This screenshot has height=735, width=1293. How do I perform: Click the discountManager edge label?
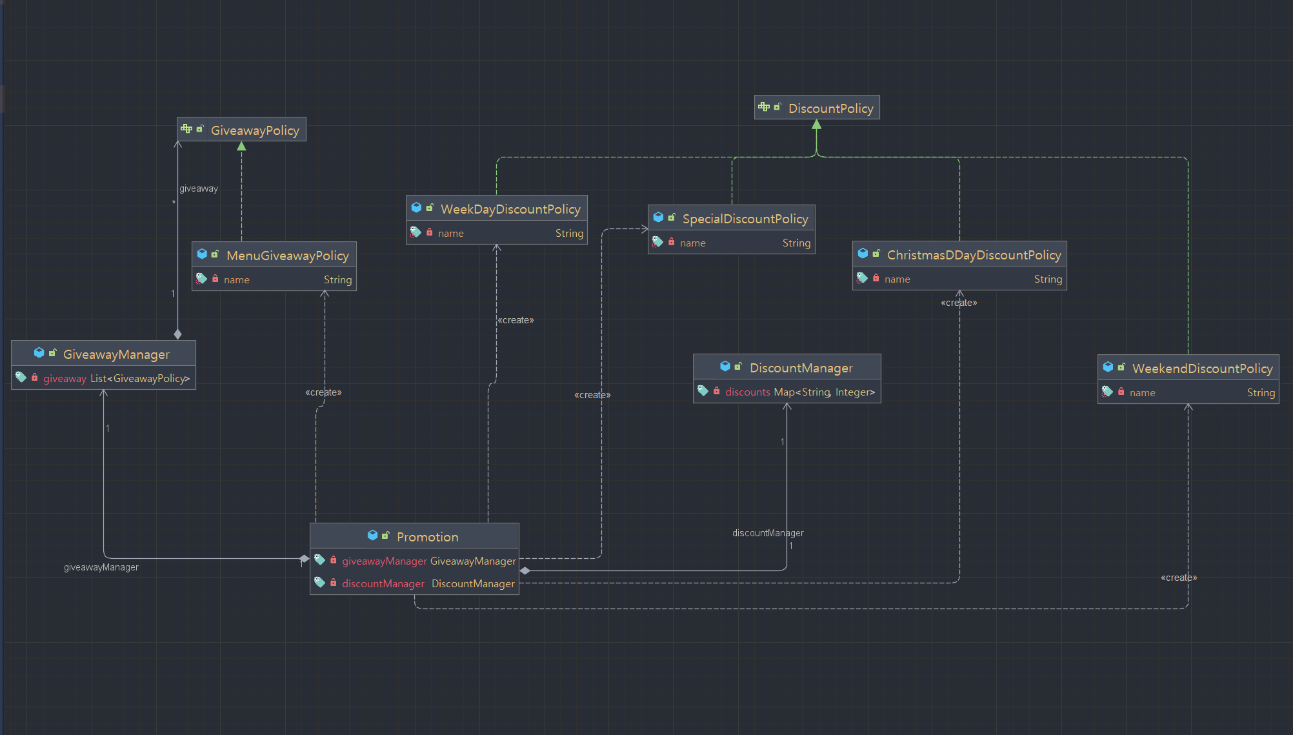[x=767, y=533]
